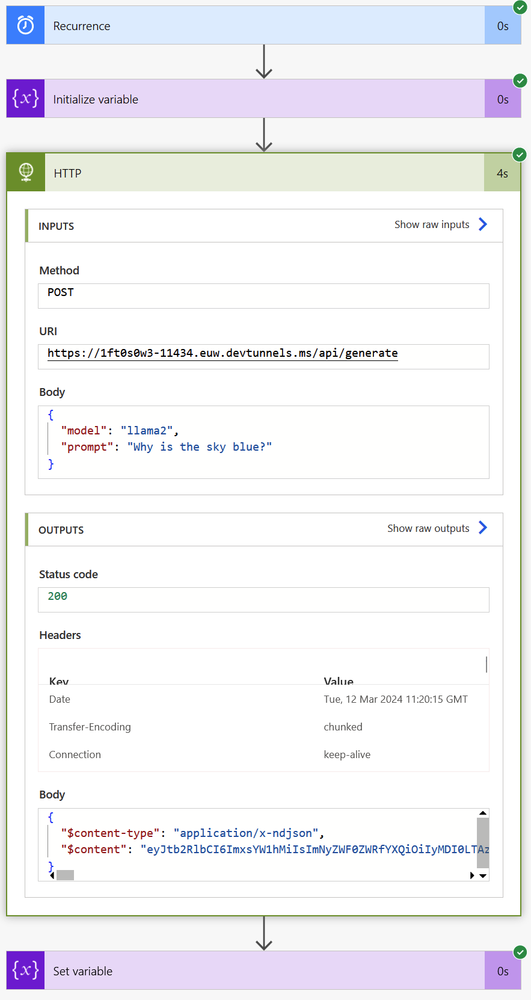Click the success checkmark on Set variable
This screenshot has height=1000, width=531.
[x=520, y=952]
